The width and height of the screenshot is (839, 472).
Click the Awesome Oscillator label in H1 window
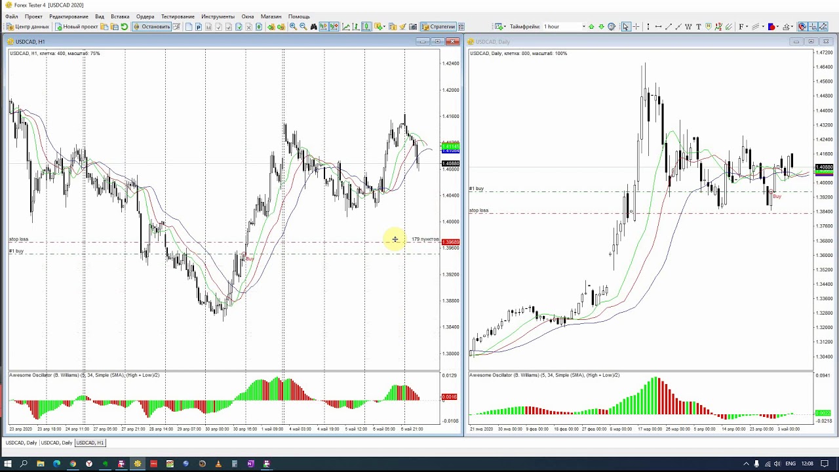tap(85, 375)
